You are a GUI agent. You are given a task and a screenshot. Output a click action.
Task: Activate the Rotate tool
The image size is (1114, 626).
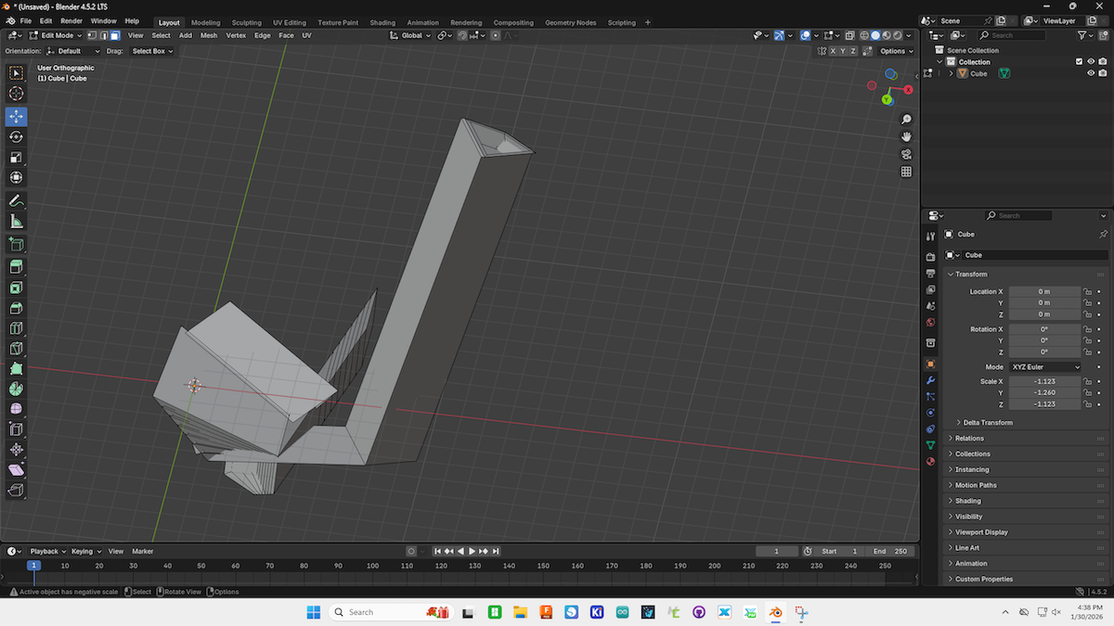[x=16, y=137]
